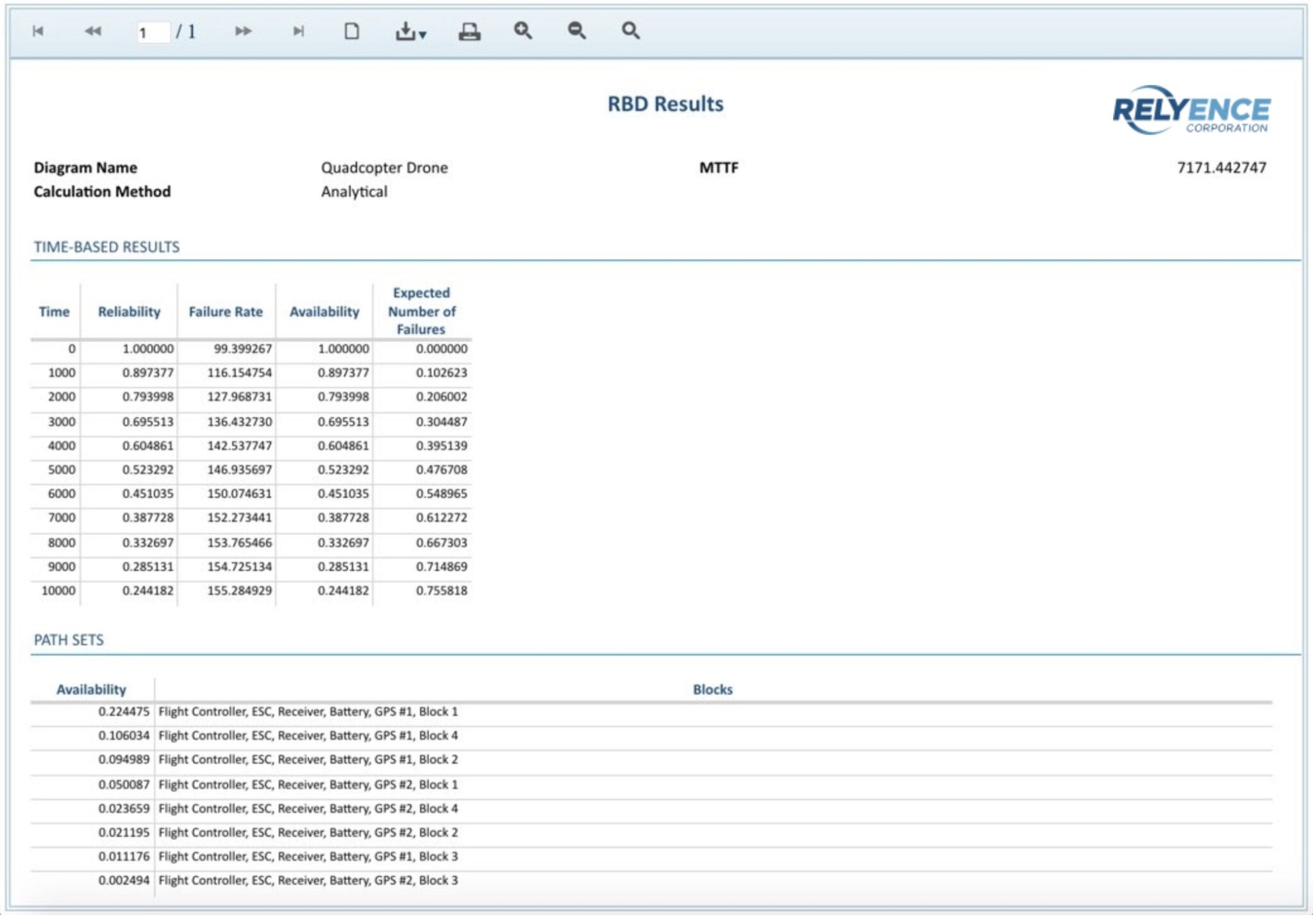Select the Reliability column header
This screenshot has width=1313, height=915.
[128, 312]
